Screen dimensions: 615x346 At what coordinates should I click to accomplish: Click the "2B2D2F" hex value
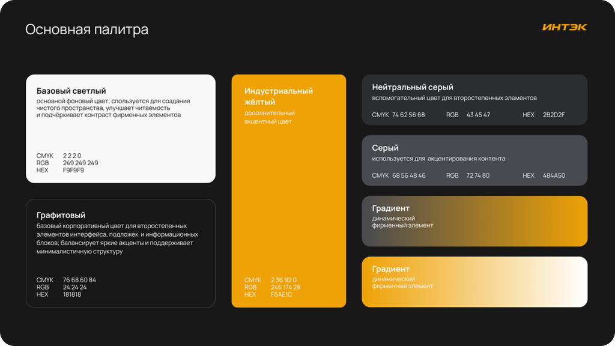coord(554,115)
